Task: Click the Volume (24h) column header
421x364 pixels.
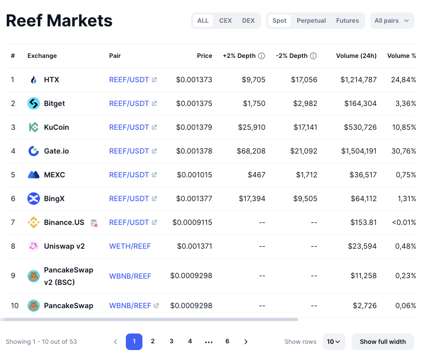Action: click(356, 56)
